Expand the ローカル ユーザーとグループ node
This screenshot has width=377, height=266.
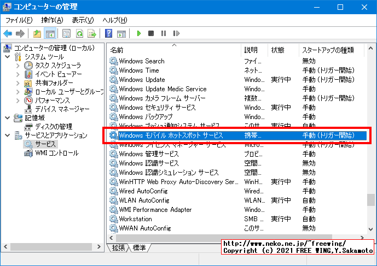(18, 92)
